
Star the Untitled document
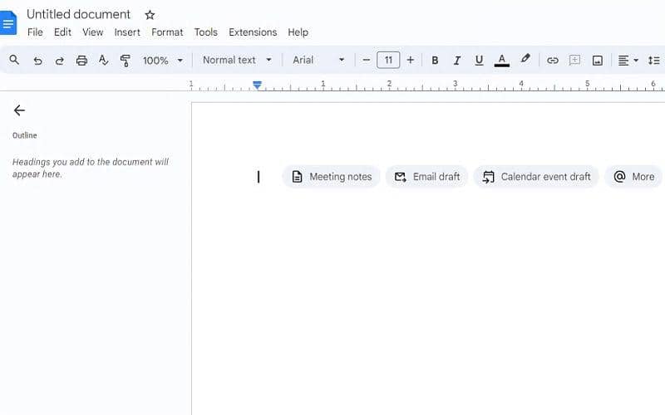click(150, 15)
